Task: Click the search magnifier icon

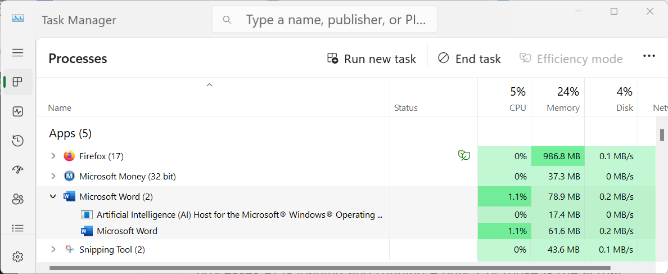Action: pos(227,20)
